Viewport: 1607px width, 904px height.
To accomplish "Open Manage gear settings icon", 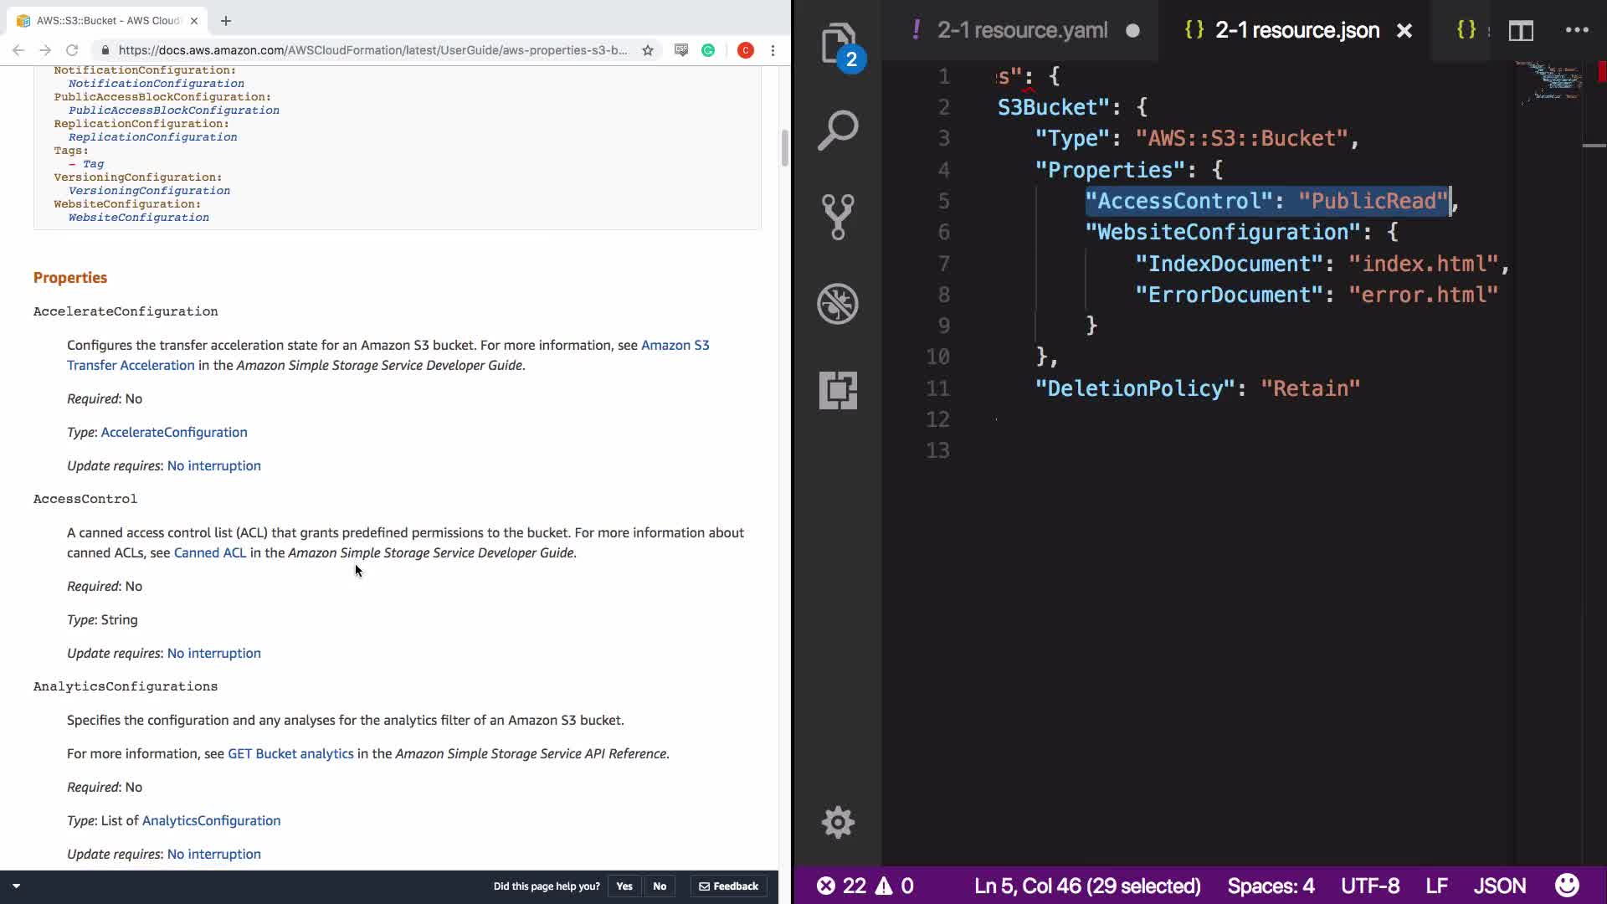I will tap(838, 822).
